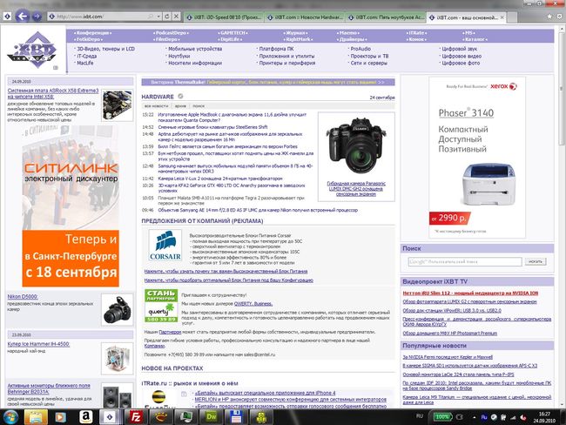Screen dimensions: 566x425
Task: Click the Corsair logo image
Action: (165, 246)
